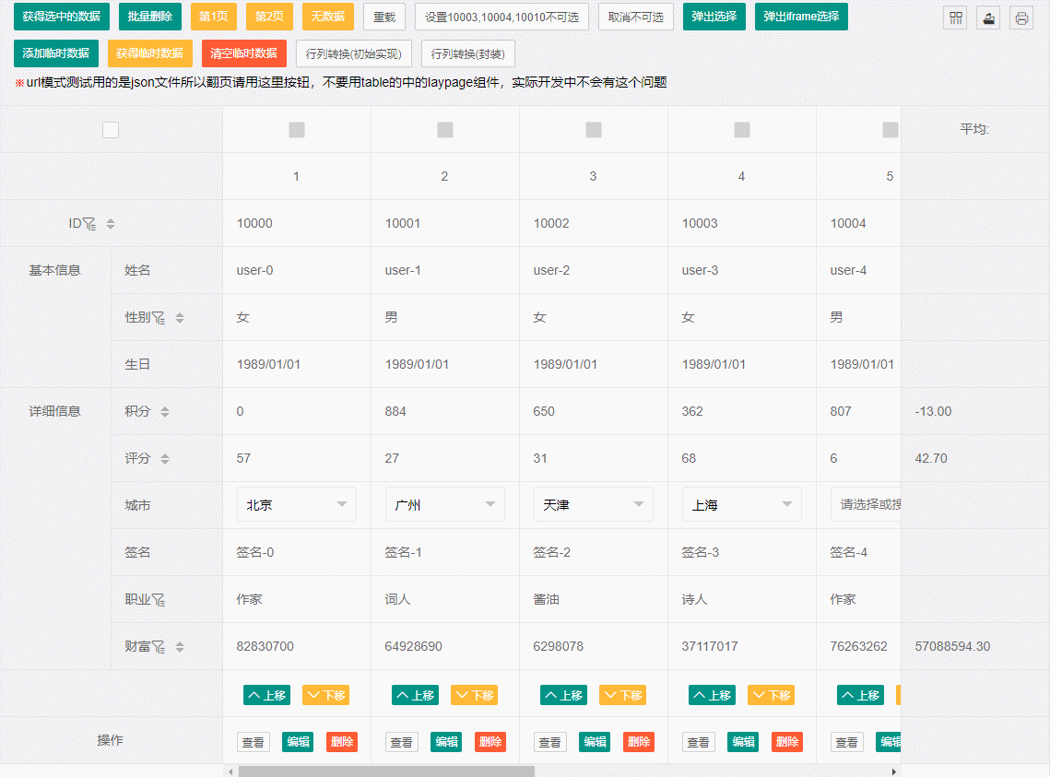This screenshot has width=1050, height=777.
Task: Move record 10003 down with 下移
Action: point(772,695)
